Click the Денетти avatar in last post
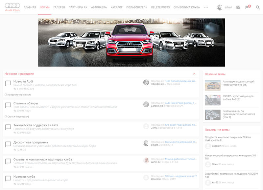263x190 pixels. [x=146, y=178]
